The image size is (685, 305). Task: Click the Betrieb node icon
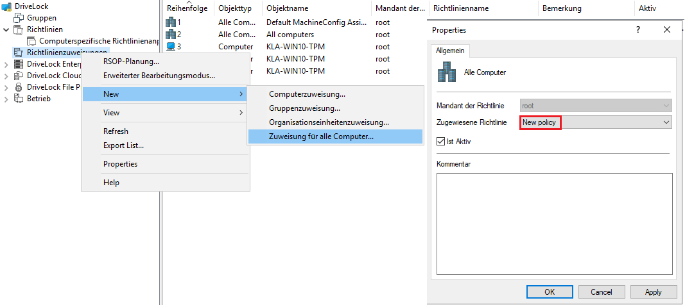point(19,99)
